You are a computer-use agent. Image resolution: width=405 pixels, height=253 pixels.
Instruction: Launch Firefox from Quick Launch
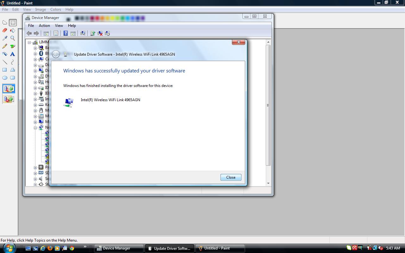coord(50,248)
